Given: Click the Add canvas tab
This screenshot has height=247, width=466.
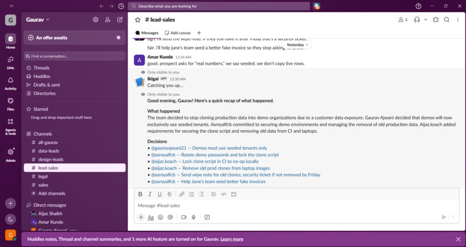Looking at the screenshot, I should (x=177, y=33).
